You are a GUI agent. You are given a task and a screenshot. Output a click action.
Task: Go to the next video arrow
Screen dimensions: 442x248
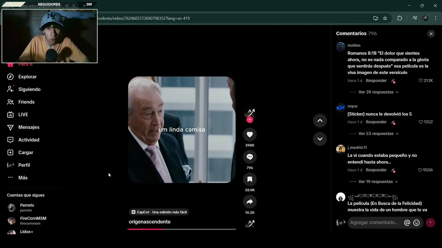pyautogui.click(x=320, y=139)
